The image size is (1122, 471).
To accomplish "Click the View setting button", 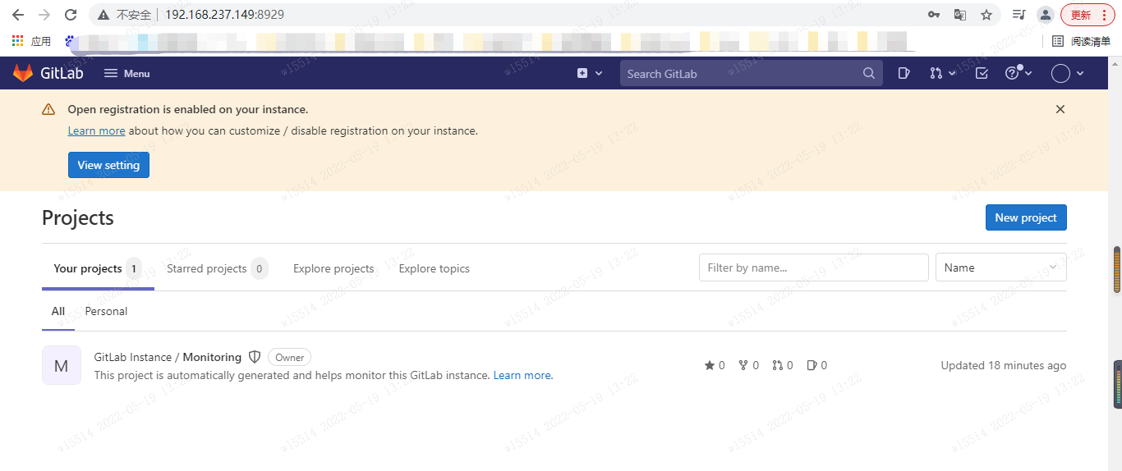I will pos(108,165).
